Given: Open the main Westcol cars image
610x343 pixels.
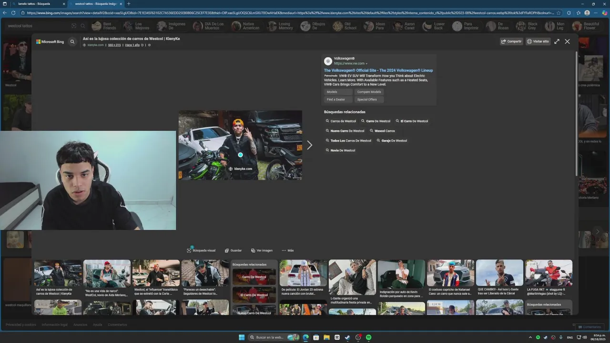Looking at the screenshot, I should [x=240, y=145].
